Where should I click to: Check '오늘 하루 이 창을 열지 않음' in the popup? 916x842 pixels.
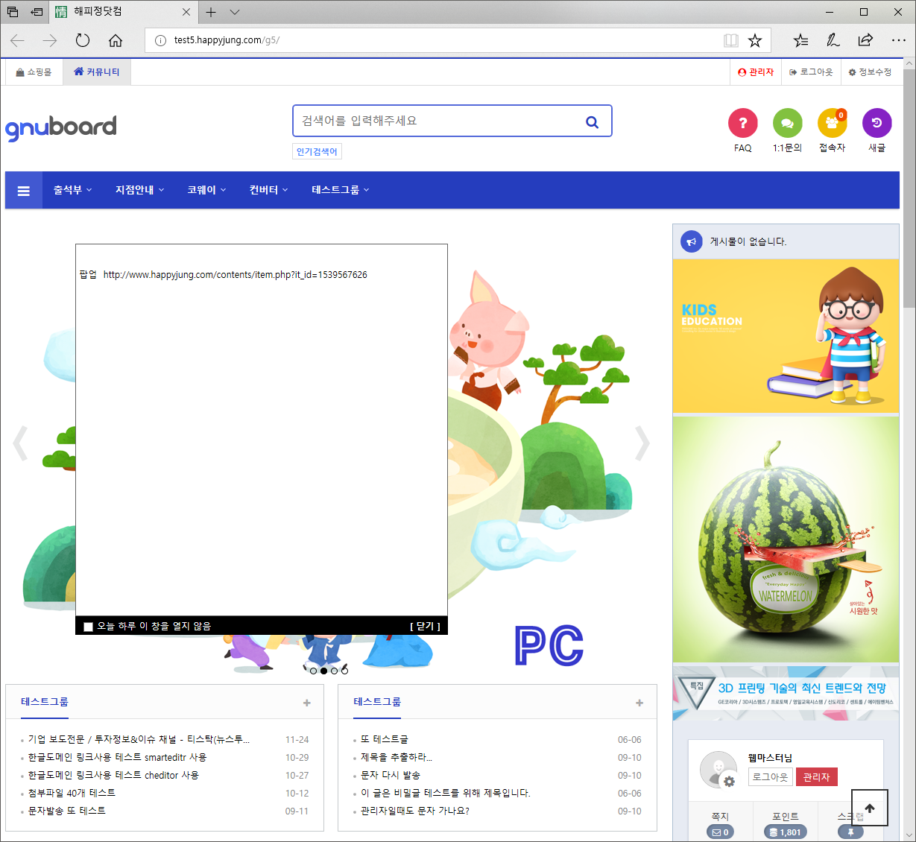[x=88, y=626]
